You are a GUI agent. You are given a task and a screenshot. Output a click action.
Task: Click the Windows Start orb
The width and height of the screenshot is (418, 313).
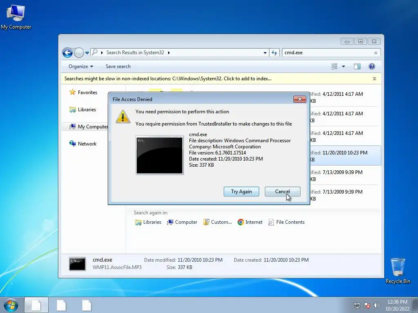[11, 305]
